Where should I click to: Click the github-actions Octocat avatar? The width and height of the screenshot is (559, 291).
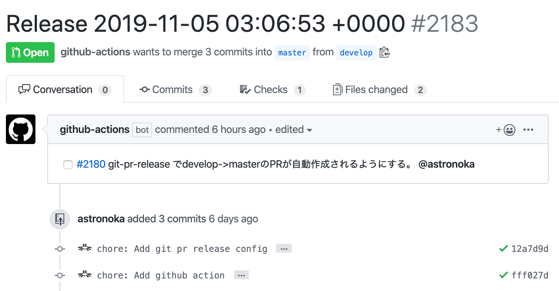(21, 129)
